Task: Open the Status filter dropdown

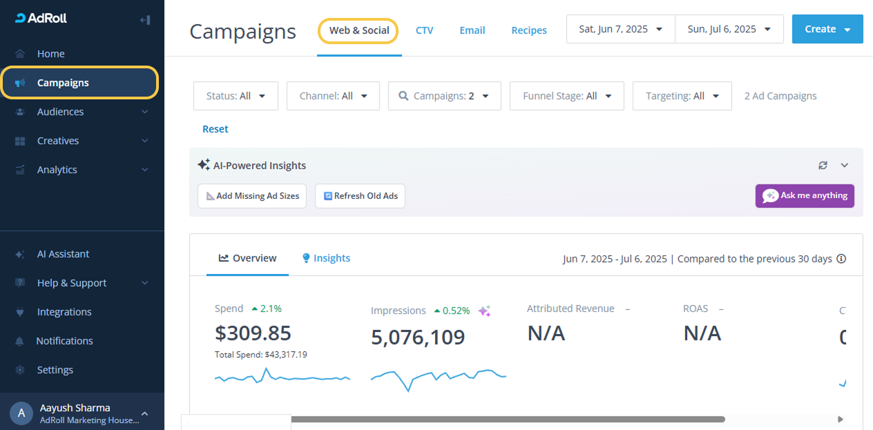Action: [x=236, y=96]
